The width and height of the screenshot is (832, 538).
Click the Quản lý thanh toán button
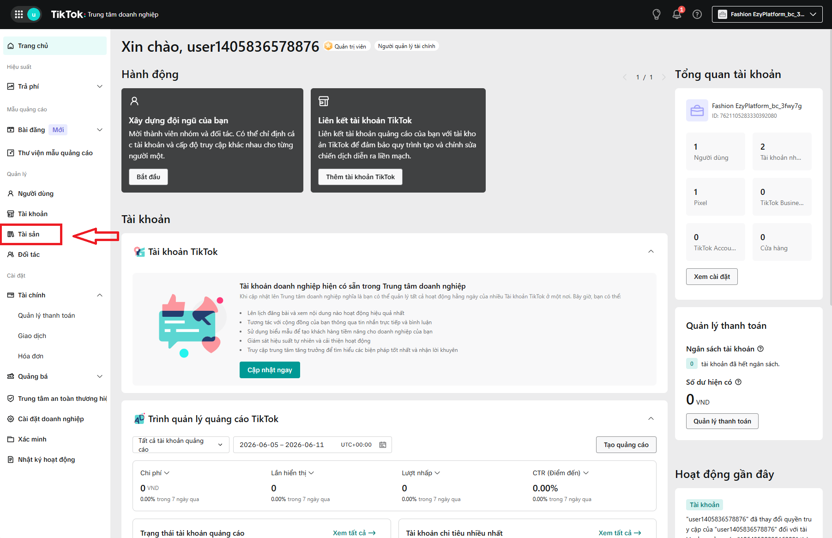click(722, 421)
